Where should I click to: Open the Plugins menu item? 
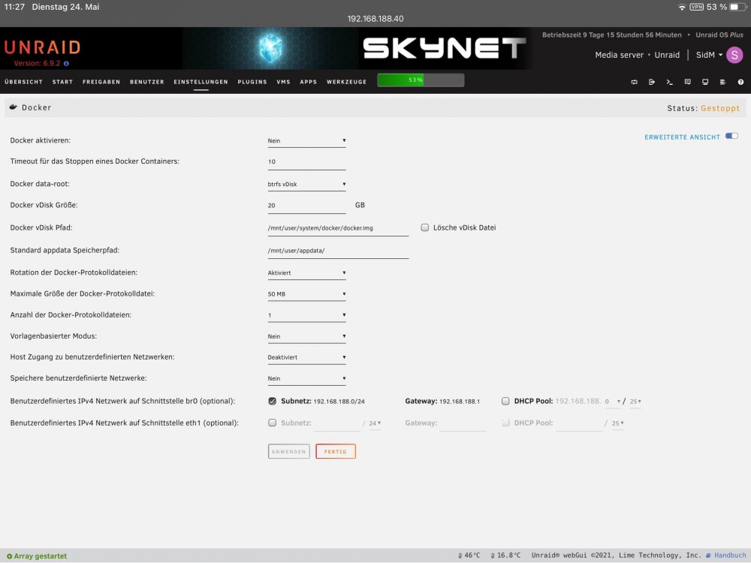pyautogui.click(x=252, y=82)
